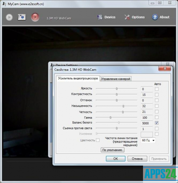This screenshot has height=183, width=178.
Task: Open Options with the wrench icon
Action: click(127, 17)
